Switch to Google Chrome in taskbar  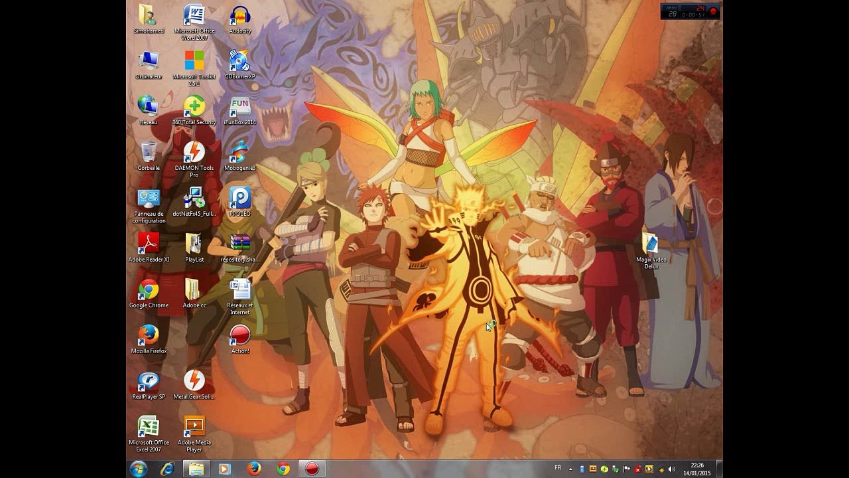283,469
